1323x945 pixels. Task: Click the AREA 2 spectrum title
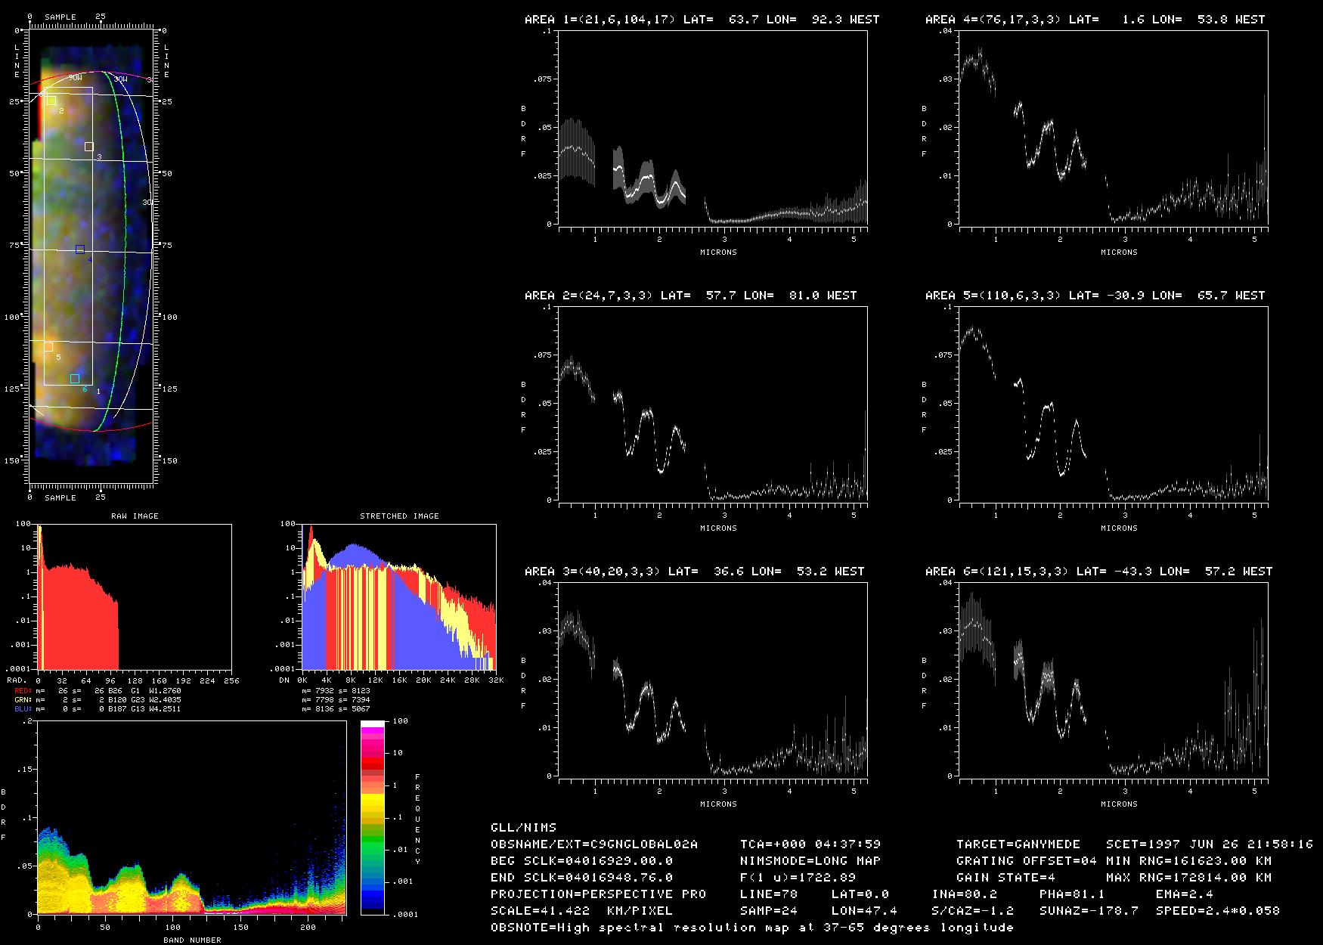point(691,296)
